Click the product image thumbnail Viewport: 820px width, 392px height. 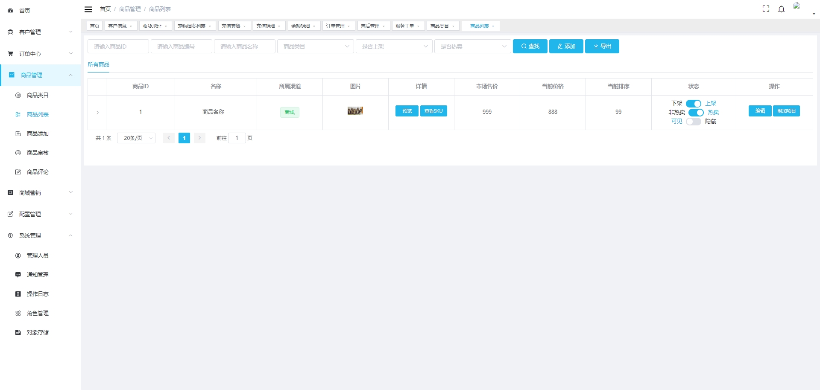(x=355, y=111)
